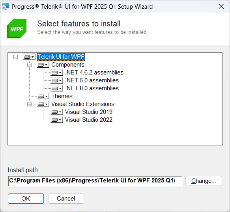Select the Components tree item

click(68, 65)
